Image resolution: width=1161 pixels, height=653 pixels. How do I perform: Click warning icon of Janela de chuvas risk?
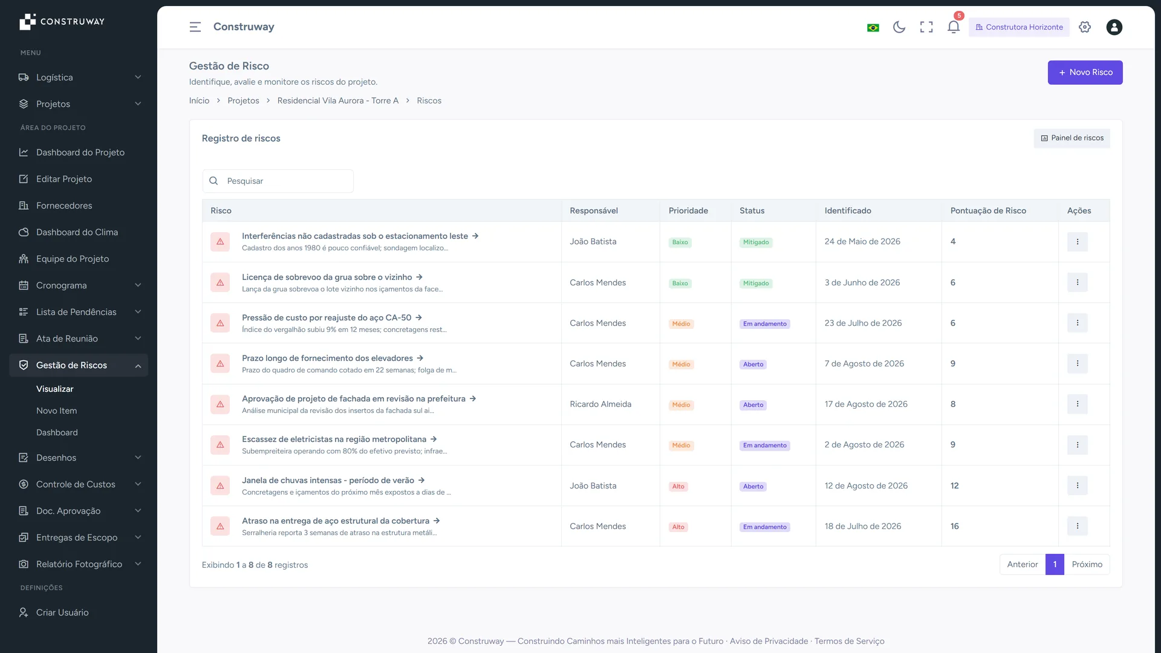pos(220,486)
